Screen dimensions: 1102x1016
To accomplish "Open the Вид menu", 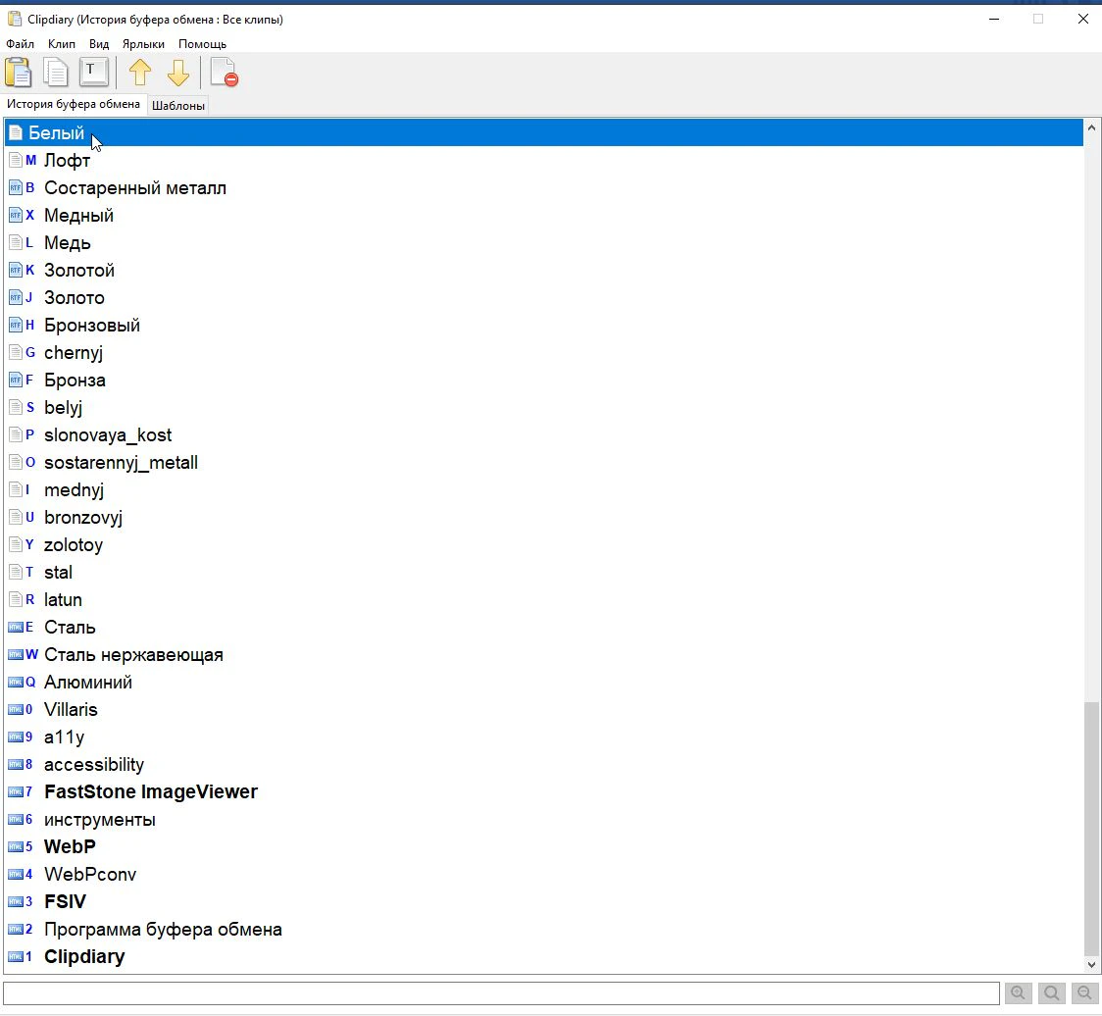I will pos(99,43).
